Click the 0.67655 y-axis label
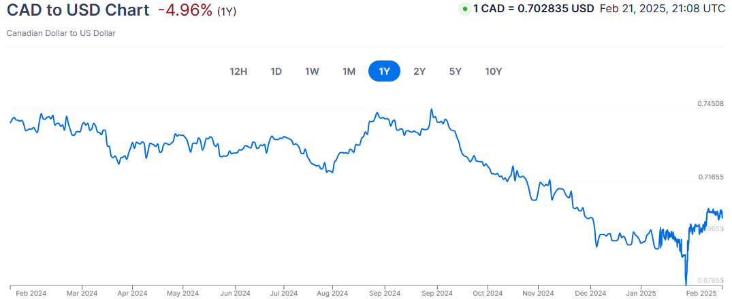Viewport: 732px width, 299px height. [710, 280]
